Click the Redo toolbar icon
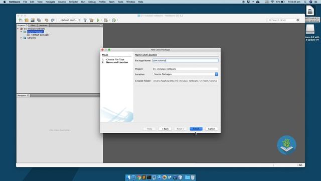Viewport: 321px width, 181px height. 53,20
